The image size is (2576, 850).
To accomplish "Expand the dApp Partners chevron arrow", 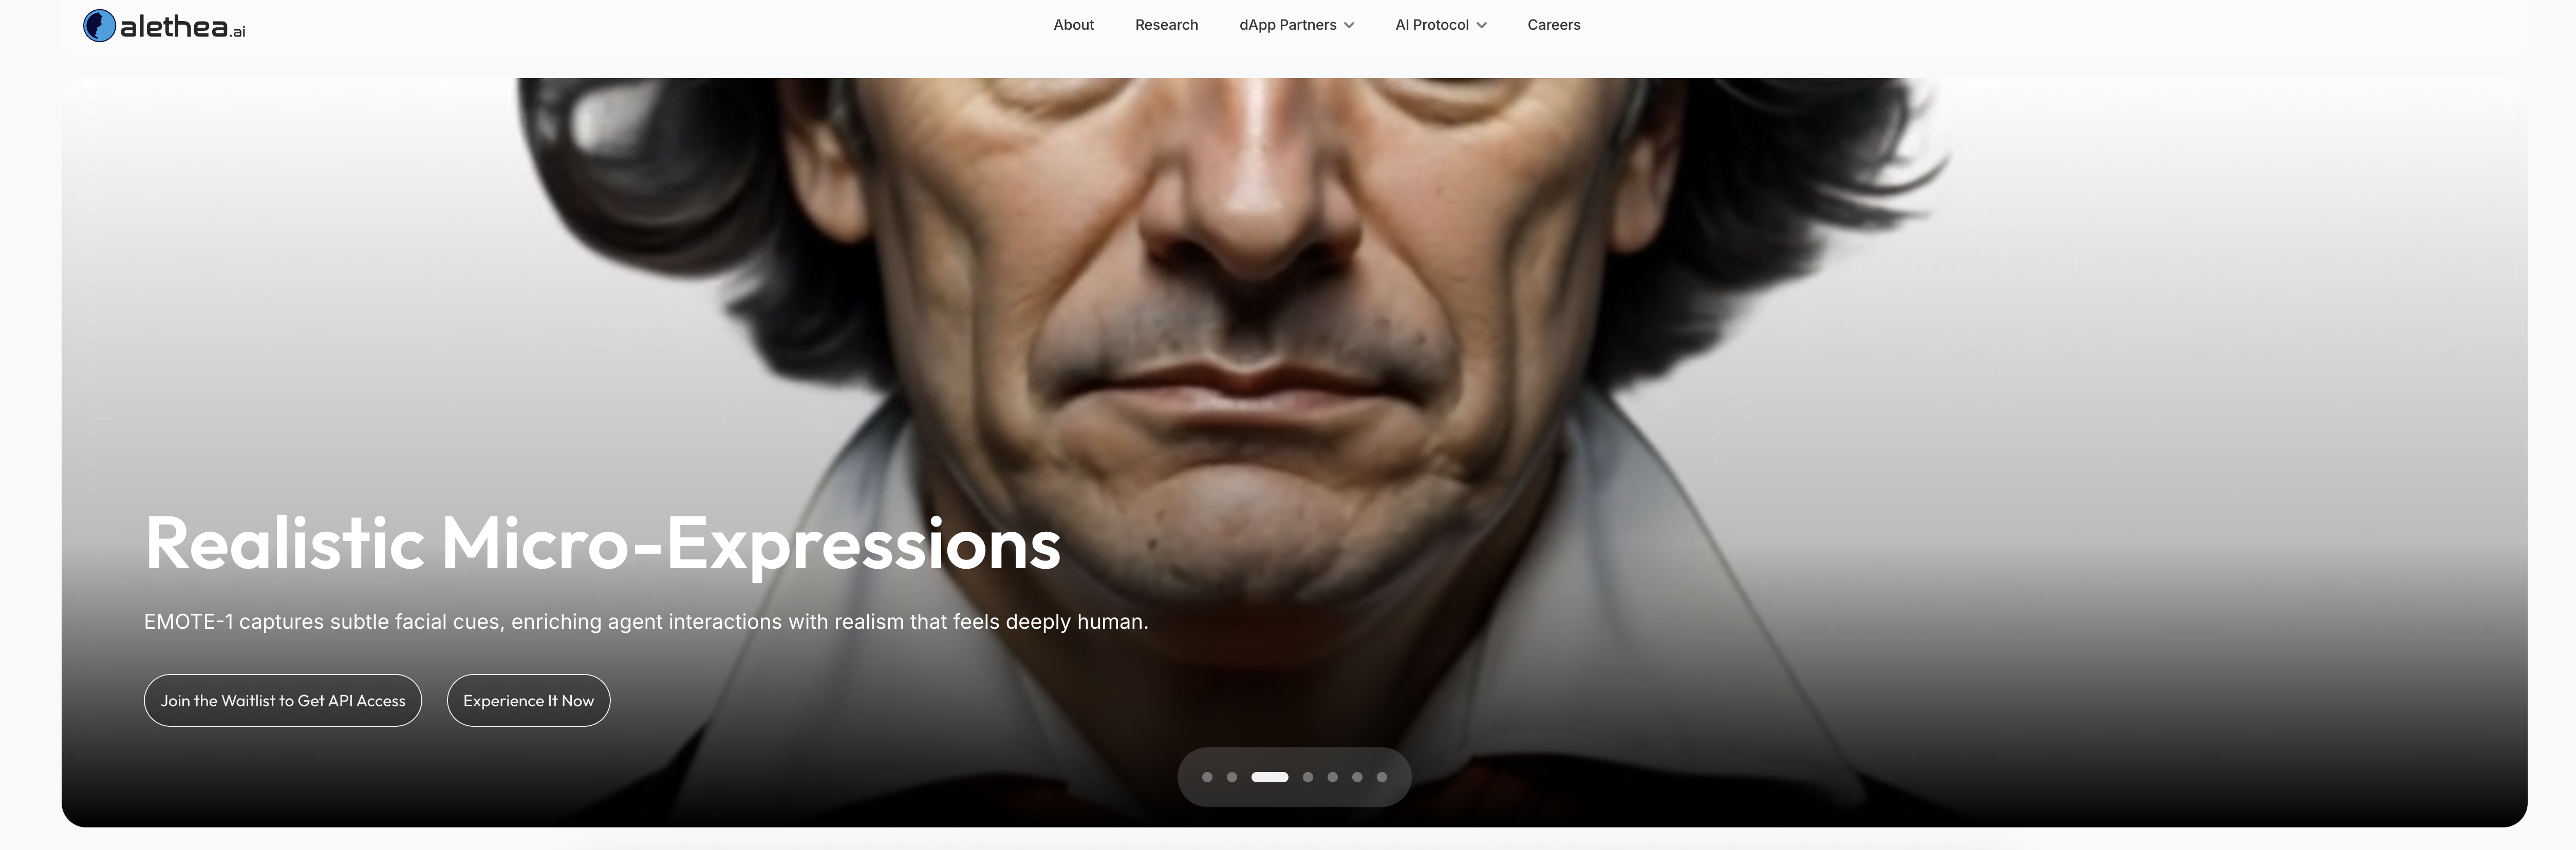I will tap(1349, 26).
